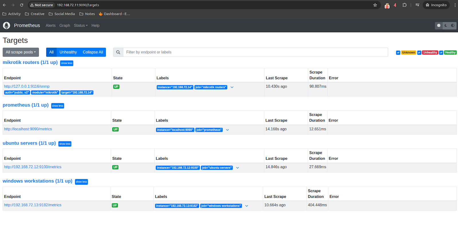Click the Incognito indicator
The image size is (458, 225).
[436, 5]
